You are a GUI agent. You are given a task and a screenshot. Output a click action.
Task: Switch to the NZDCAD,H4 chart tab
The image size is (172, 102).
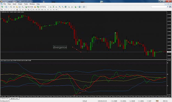5,98
